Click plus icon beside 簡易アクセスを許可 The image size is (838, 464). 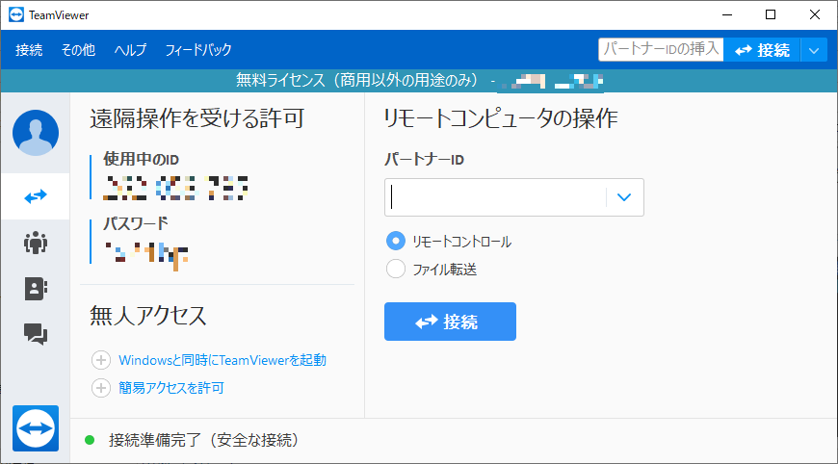[101, 388]
